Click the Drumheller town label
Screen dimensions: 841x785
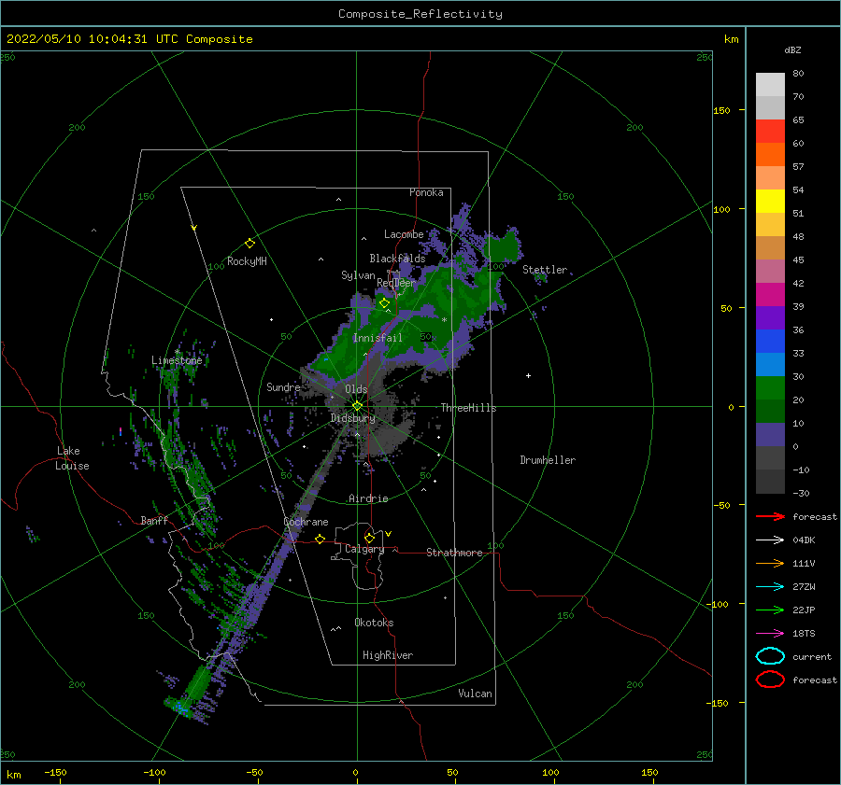tap(548, 460)
